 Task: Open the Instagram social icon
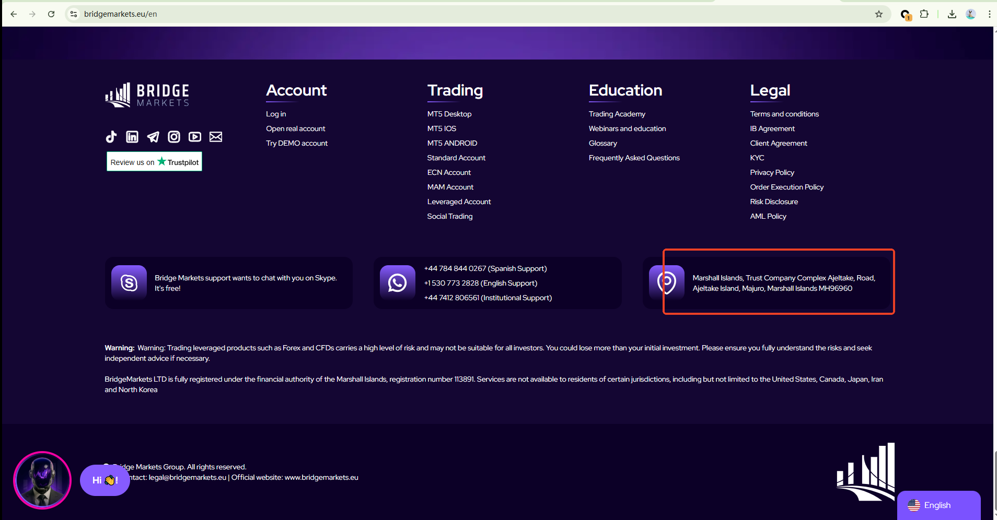pos(174,137)
